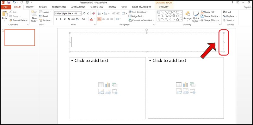Undo the last action
This screenshot has height=125, width=253.
[14, 3]
